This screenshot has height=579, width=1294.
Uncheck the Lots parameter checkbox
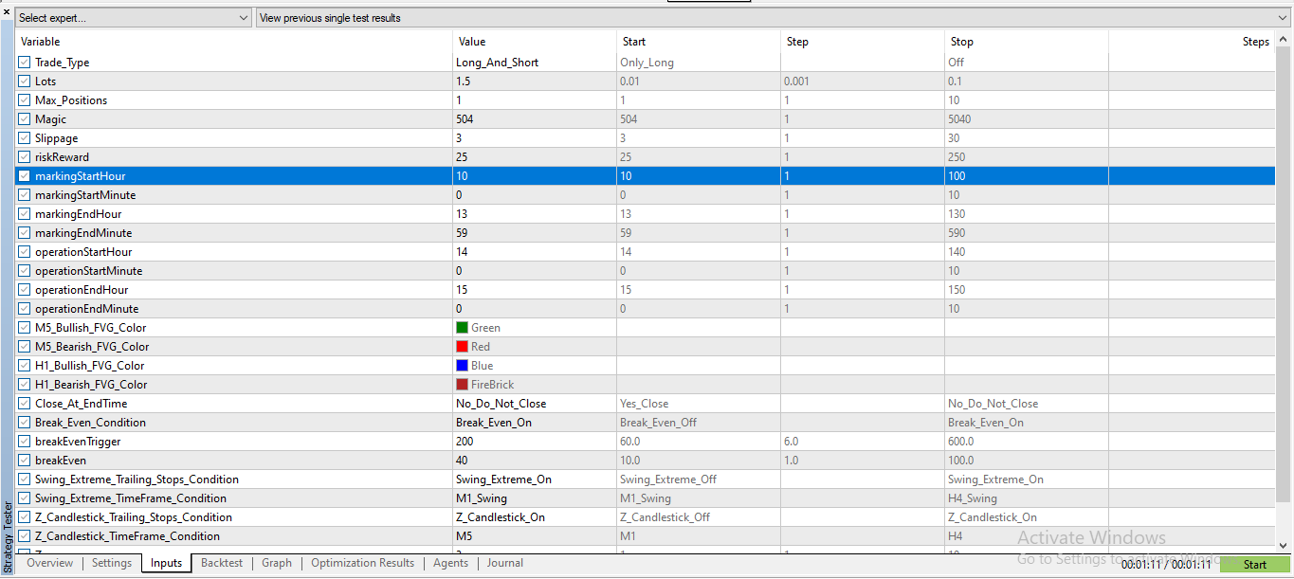coord(23,81)
